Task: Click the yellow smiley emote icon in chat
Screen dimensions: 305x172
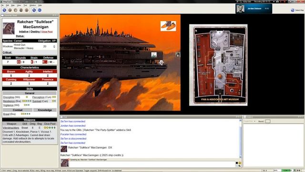Action: point(240,163)
